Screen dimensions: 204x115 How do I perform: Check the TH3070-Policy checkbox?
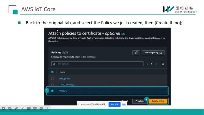[52, 85]
